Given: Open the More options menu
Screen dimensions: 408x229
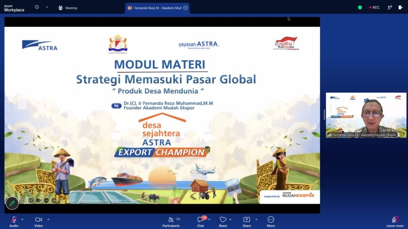Looking at the screenshot, I should click(271, 222).
